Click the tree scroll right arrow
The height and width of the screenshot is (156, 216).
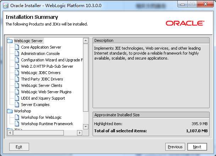click(x=79, y=133)
